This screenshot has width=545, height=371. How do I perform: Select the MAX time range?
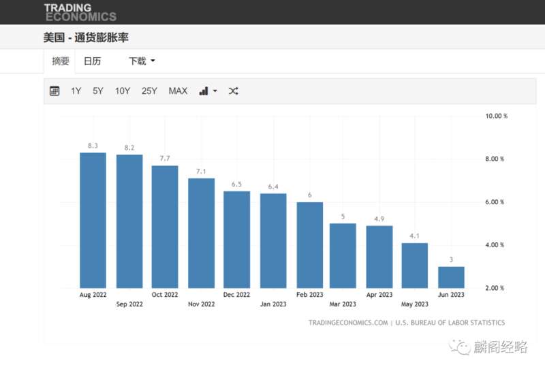click(x=178, y=91)
